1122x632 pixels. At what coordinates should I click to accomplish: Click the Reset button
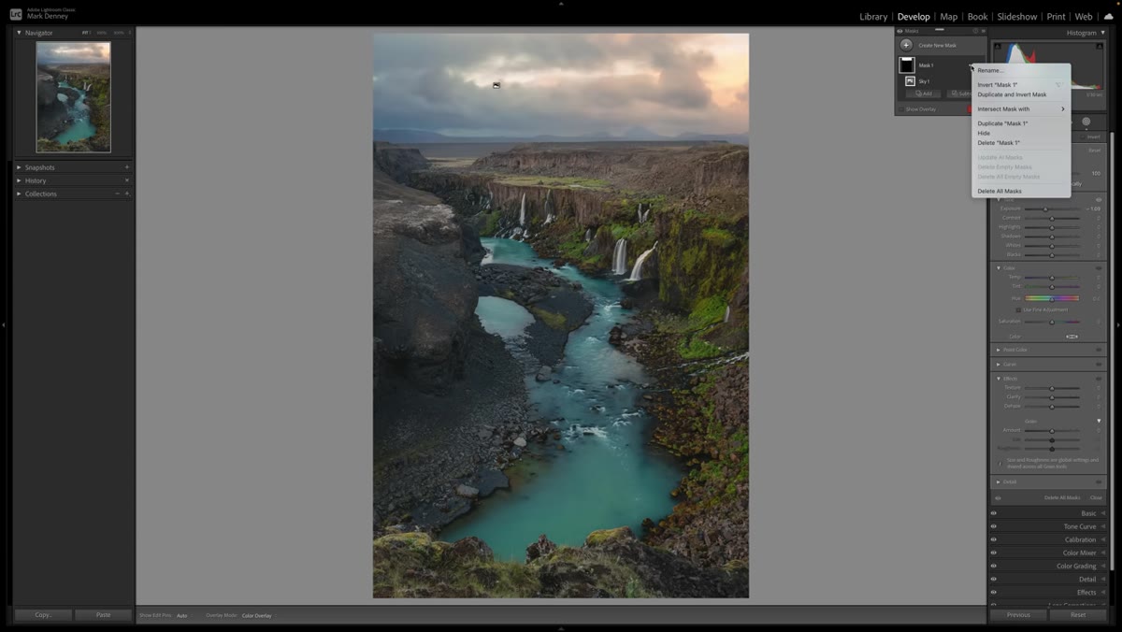point(1078,615)
